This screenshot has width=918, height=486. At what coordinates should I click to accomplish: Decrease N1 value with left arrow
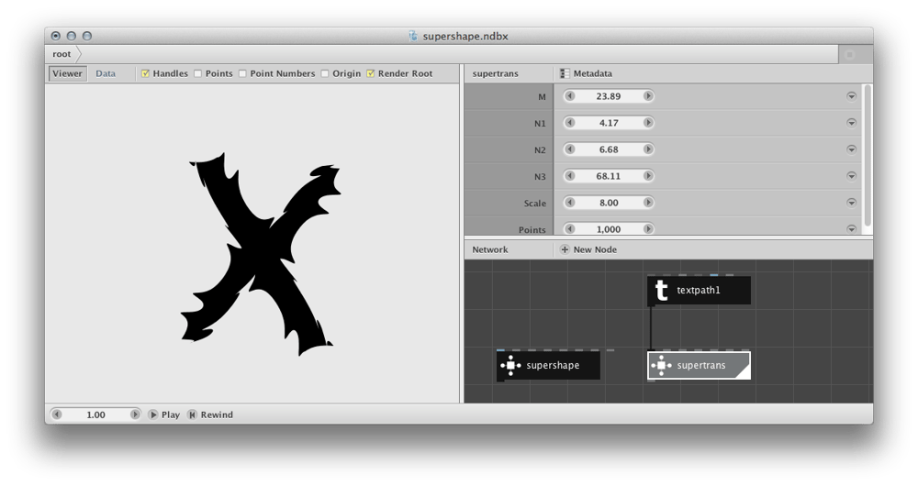click(570, 123)
